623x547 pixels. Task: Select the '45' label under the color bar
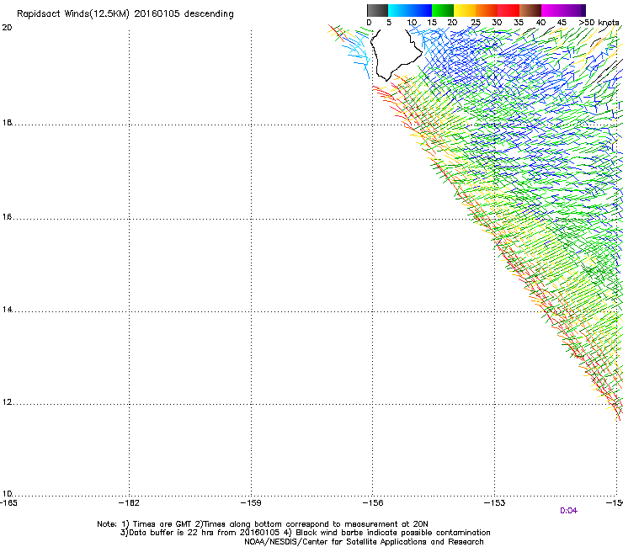pyautogui.click(x=562, y=23)
